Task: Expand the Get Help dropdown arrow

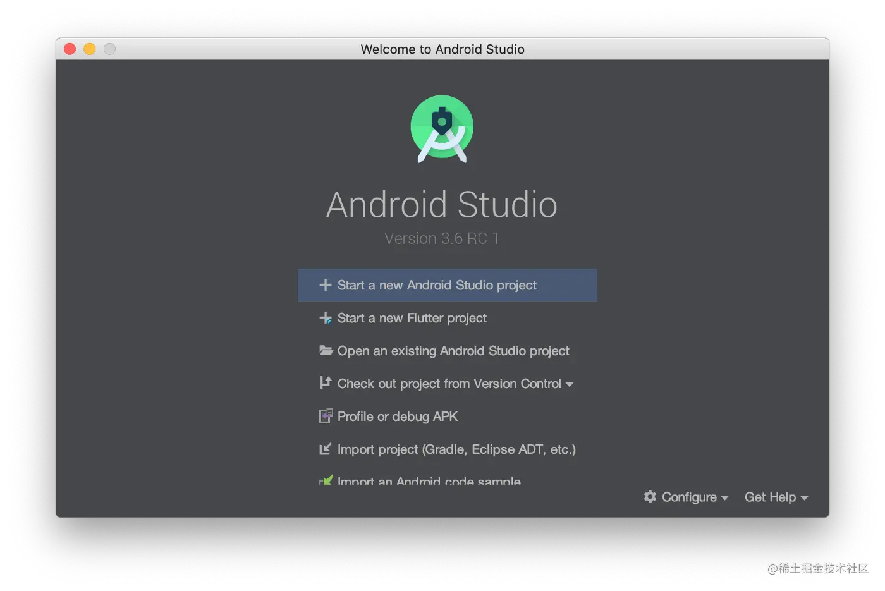Action: tap(805, 498)
